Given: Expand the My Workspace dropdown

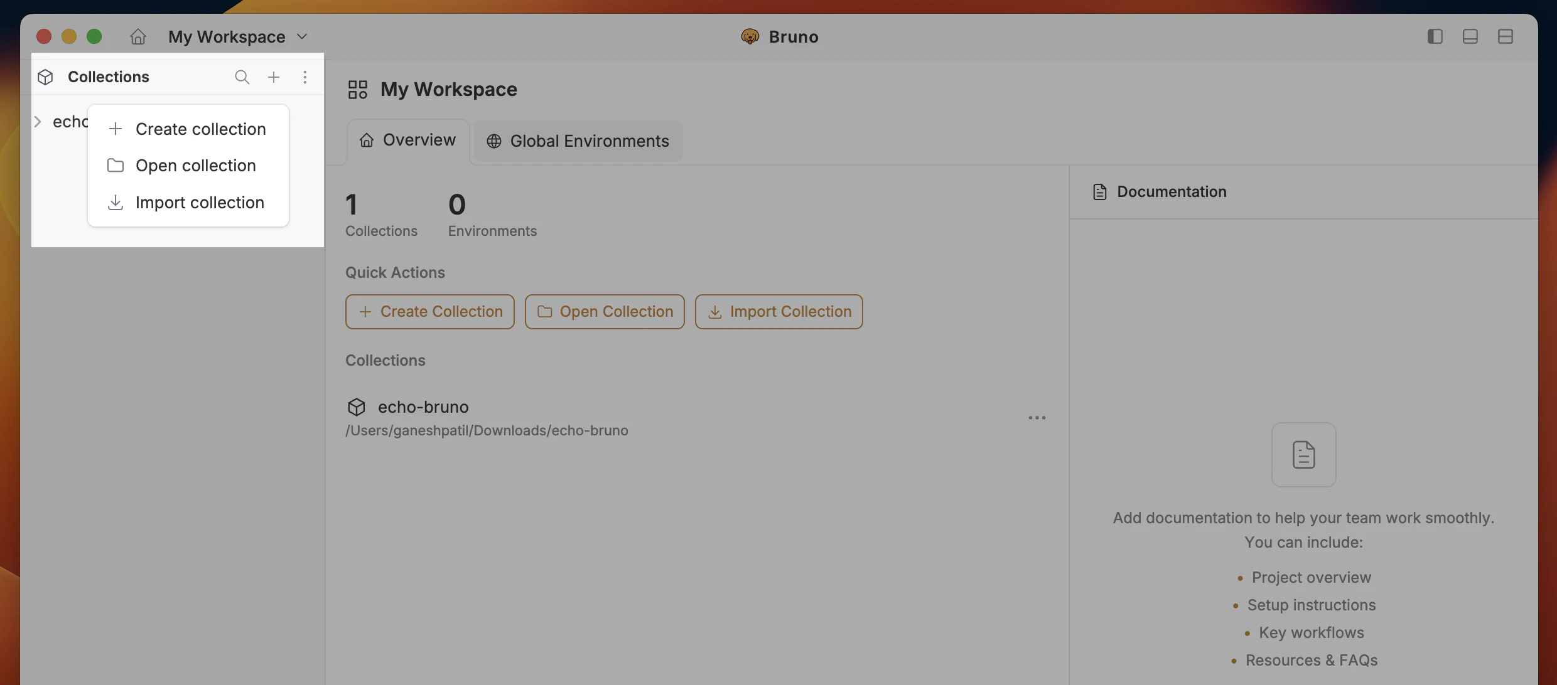Looking at the screenshot, I should tap(303, 36).
